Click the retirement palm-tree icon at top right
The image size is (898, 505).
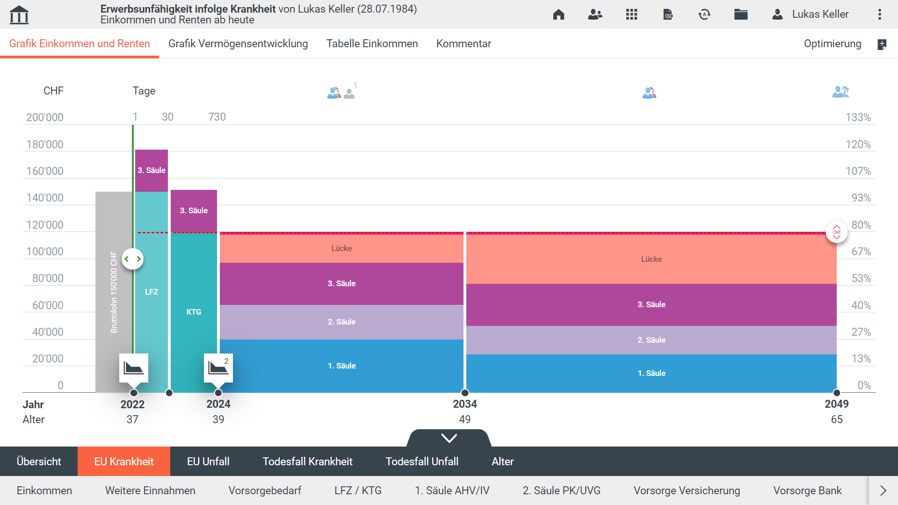coord(840,92)
